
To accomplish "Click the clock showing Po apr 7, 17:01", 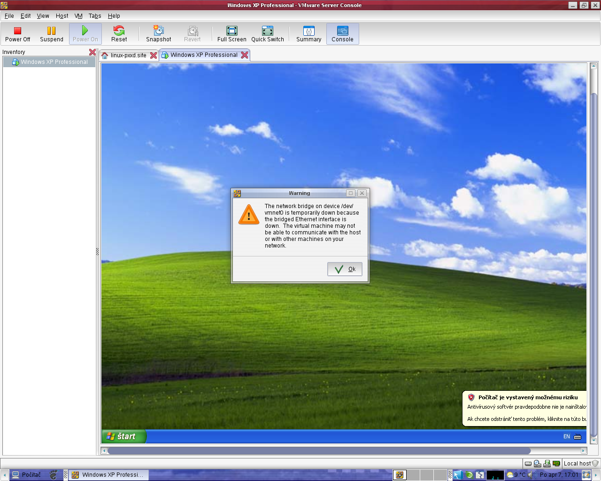I will click(559, 475).
